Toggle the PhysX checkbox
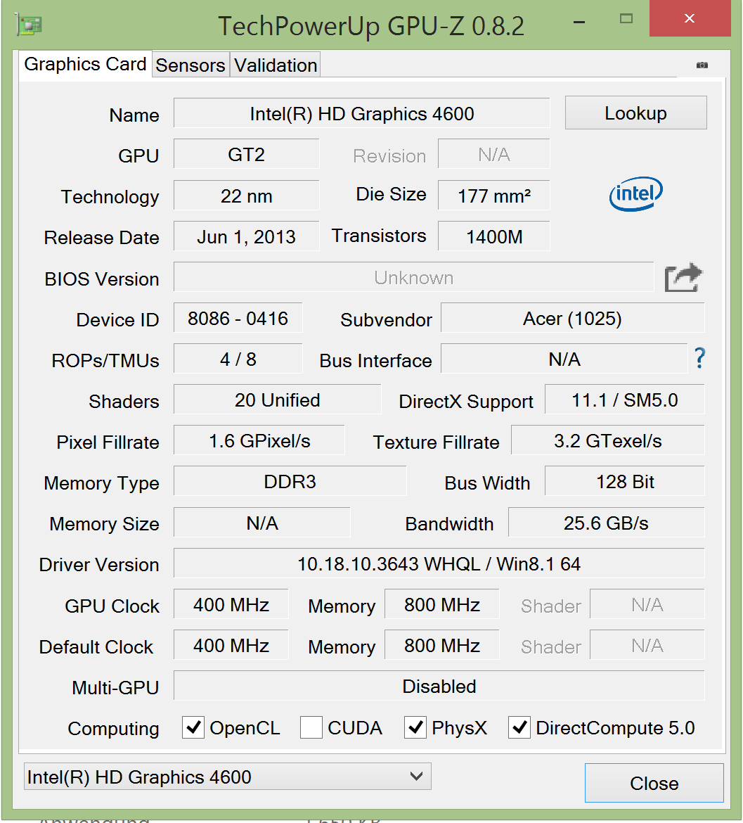743x823 pixels. coord(415,728)
